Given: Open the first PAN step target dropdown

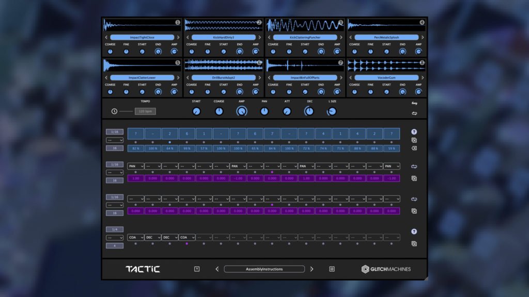Looking at the screenshot, I should [x=136, y=167].
